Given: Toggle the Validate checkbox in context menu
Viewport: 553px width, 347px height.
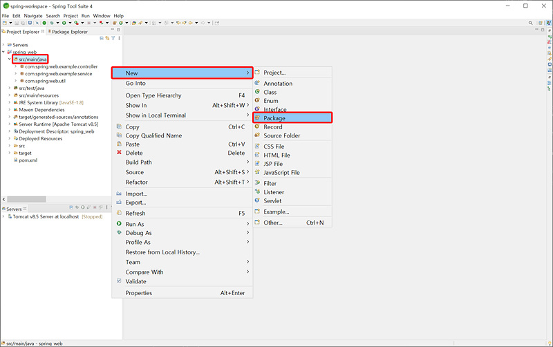Looking at the screenshot, I should point(119,281).
